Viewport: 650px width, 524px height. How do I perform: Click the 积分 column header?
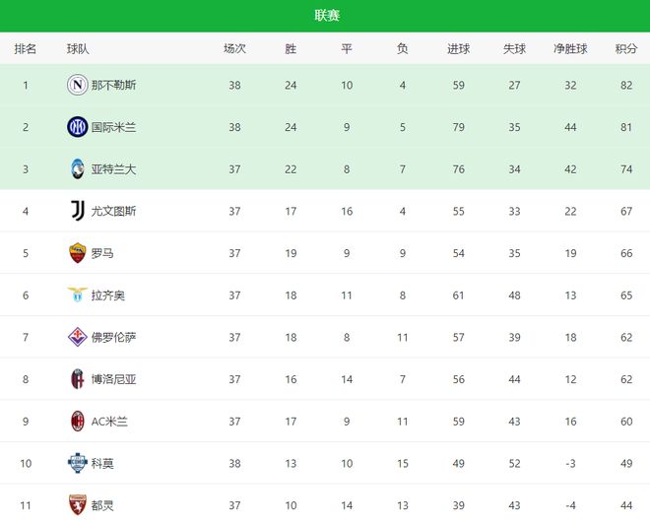pyautogui.click(x=626, y=48)
